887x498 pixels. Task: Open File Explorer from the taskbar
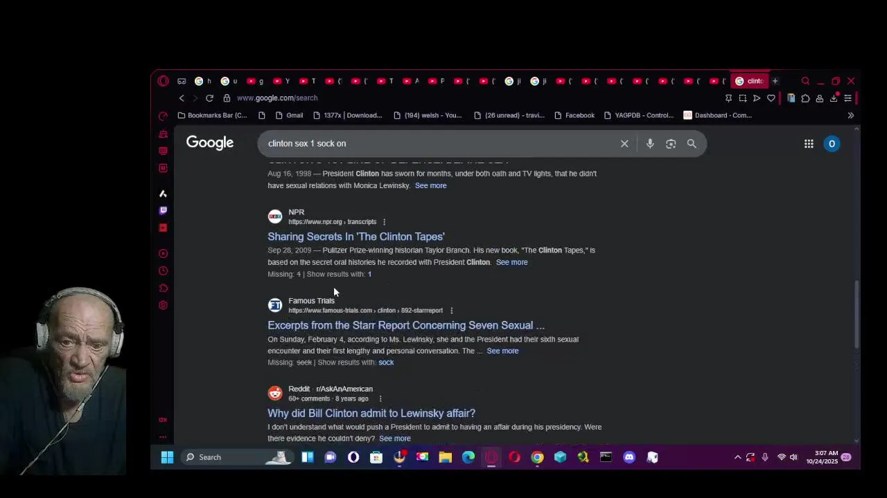point(445,457)
